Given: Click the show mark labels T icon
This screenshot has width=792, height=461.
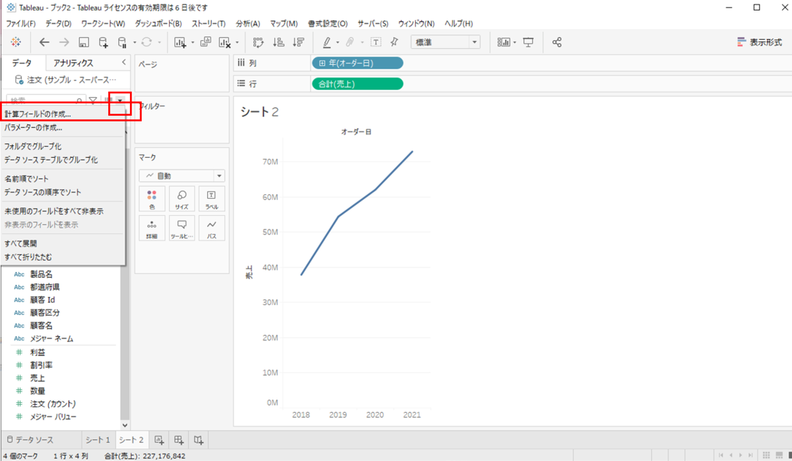Looking at the screenshot, I should pos(376,42).
